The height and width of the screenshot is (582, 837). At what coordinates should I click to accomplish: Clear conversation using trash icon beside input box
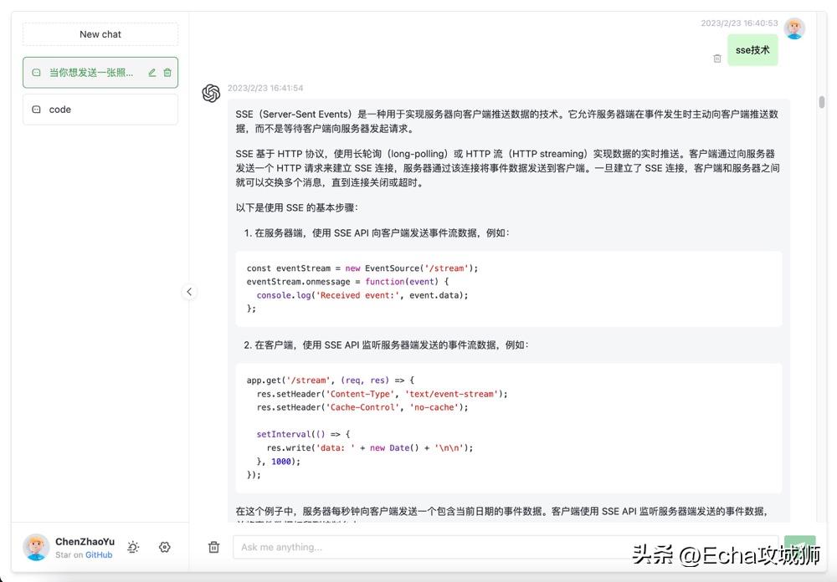(213, 547)
